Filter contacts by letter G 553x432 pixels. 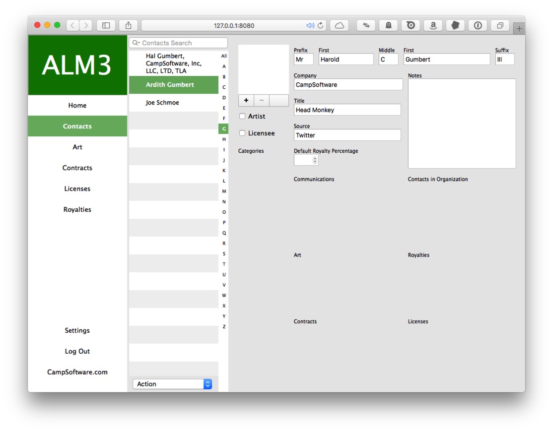pyautogui.click(x=224, y=129)
